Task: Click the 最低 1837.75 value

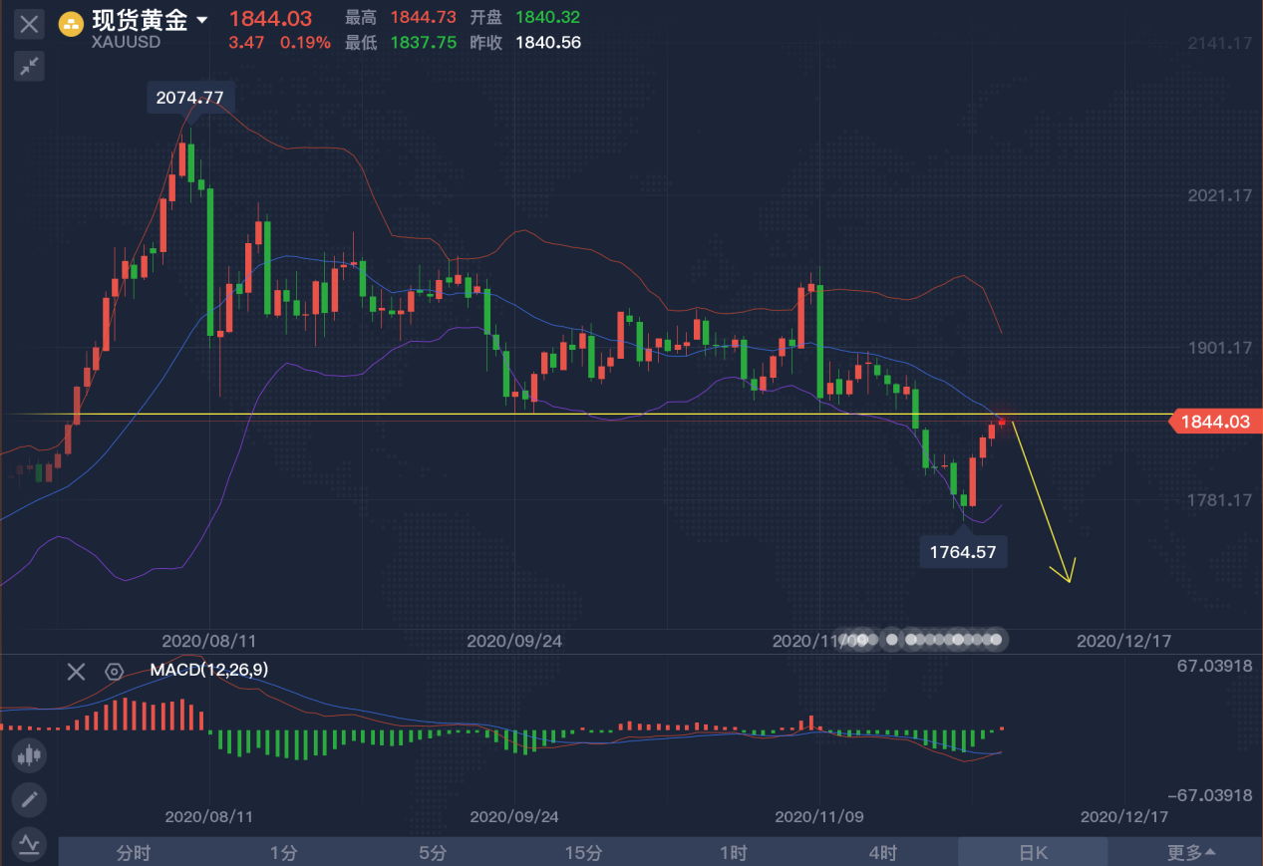Action: point(423,42)
